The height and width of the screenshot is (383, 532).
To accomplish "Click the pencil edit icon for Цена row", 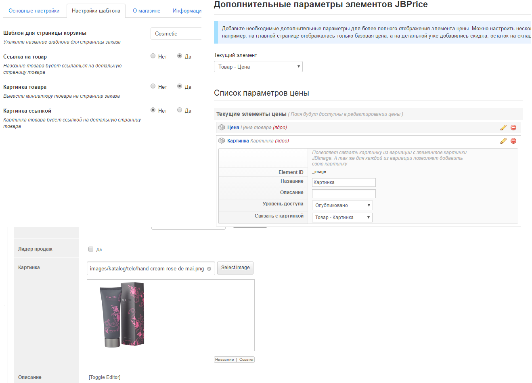I will [503, 128].
